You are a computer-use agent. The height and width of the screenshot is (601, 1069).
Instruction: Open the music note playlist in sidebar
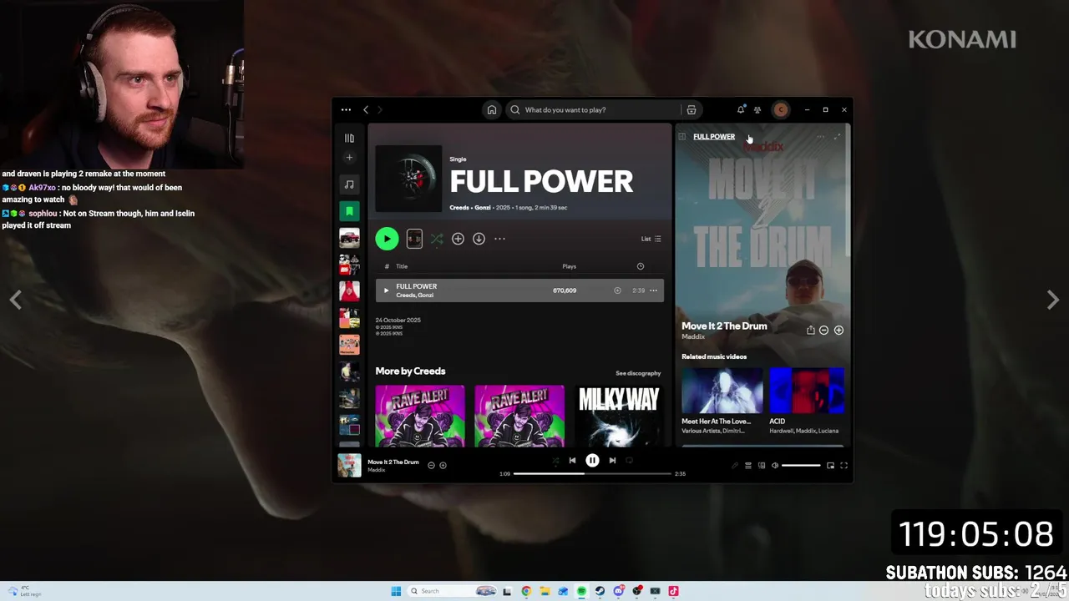click(x=349, y=184)
